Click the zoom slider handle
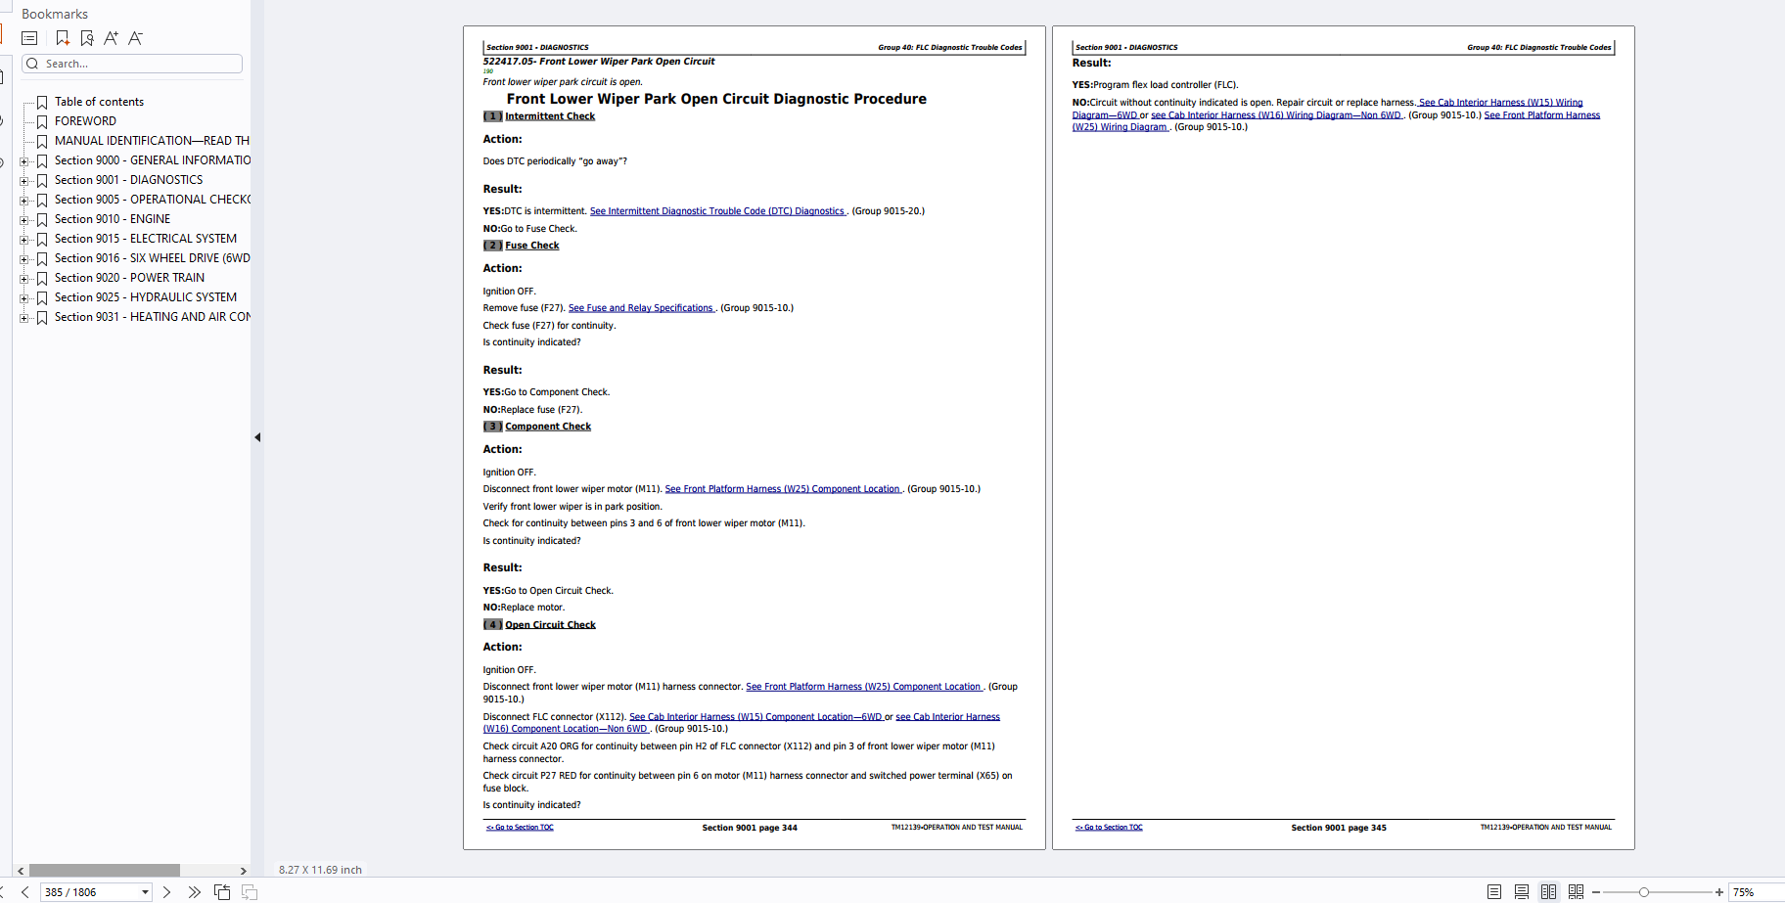 [x=1644, y=892]
